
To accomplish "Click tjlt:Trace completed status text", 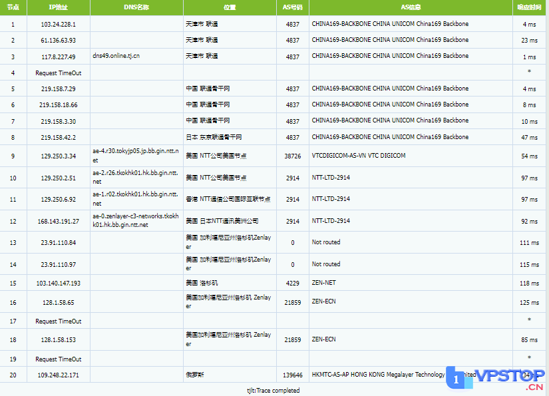I will [274, 391].
